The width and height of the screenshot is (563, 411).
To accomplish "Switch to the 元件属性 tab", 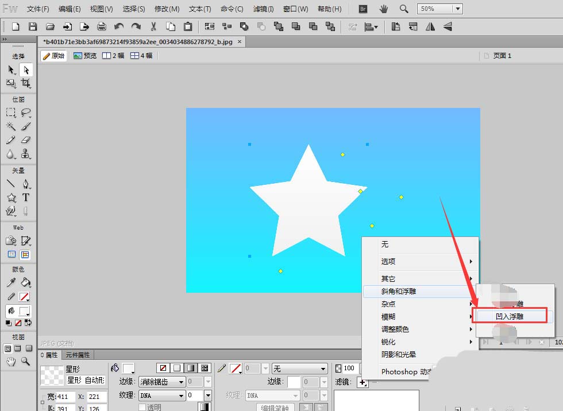I will point(77,355).
